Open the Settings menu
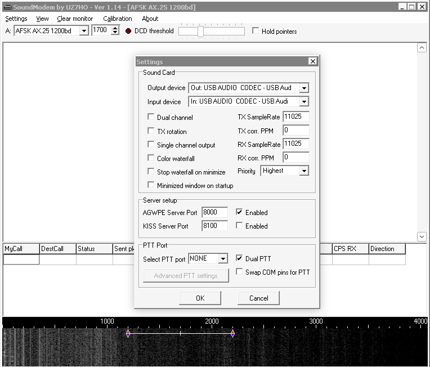The height and width of the screenshot is (367, 430). click(x=16, y=19)
